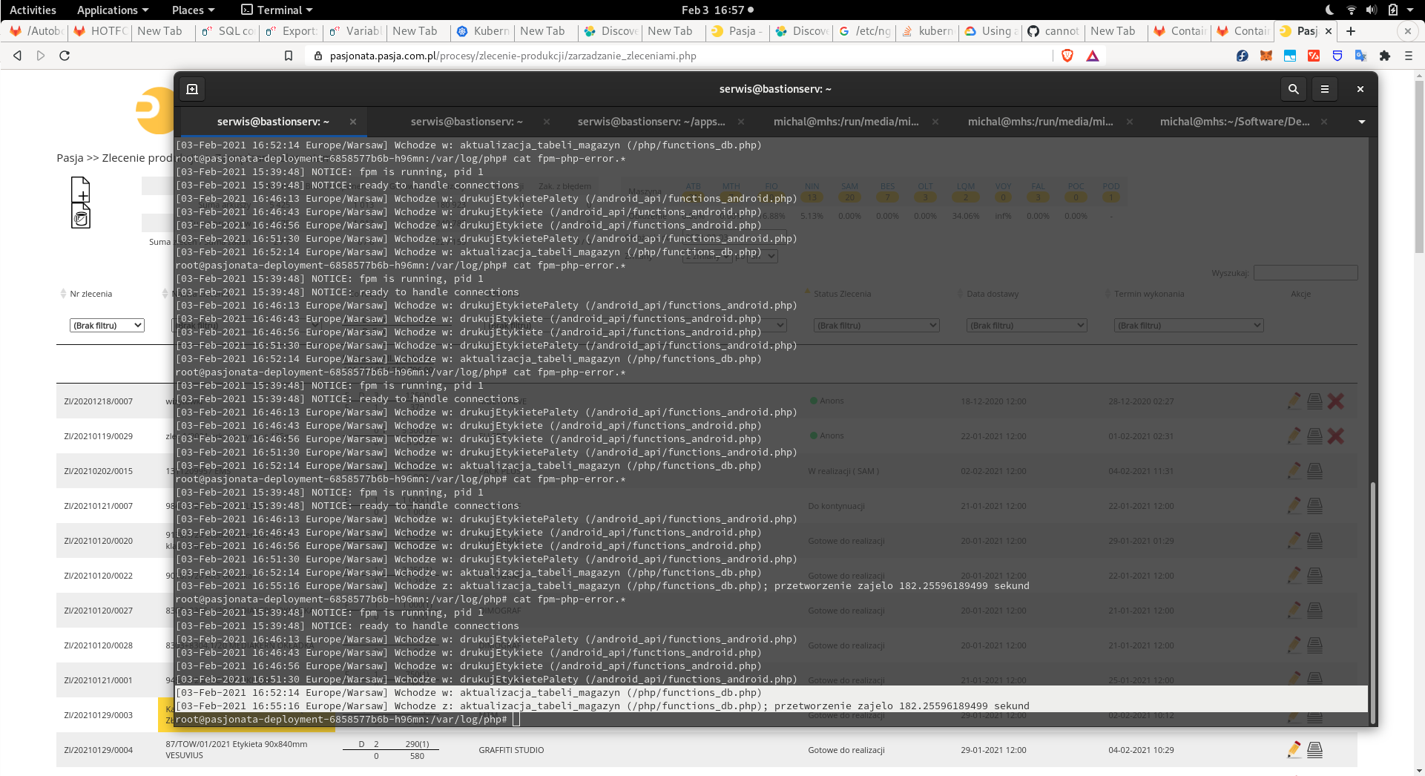
Task: Expand Nr zlecenia filter dropdown
Action: pyautogui.click(x=107, y=326)
